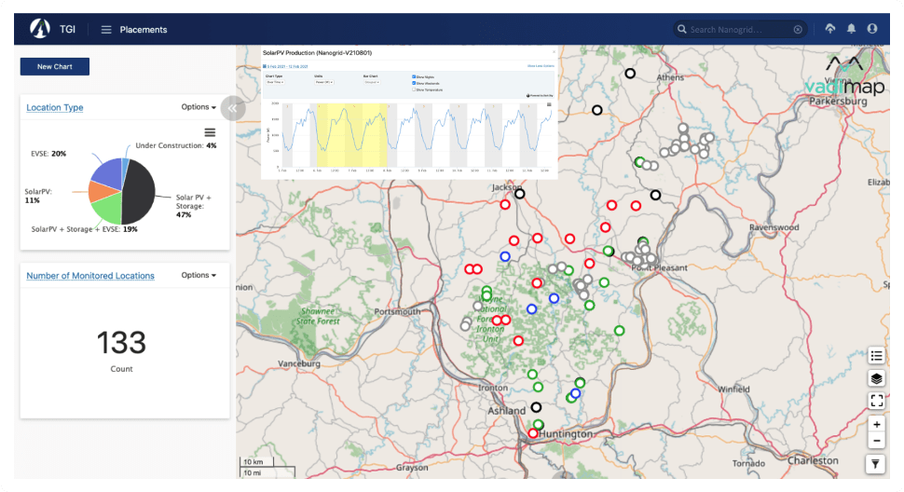Enable the Show Nights checkbox
904x492 pixels.
point(414,76)
